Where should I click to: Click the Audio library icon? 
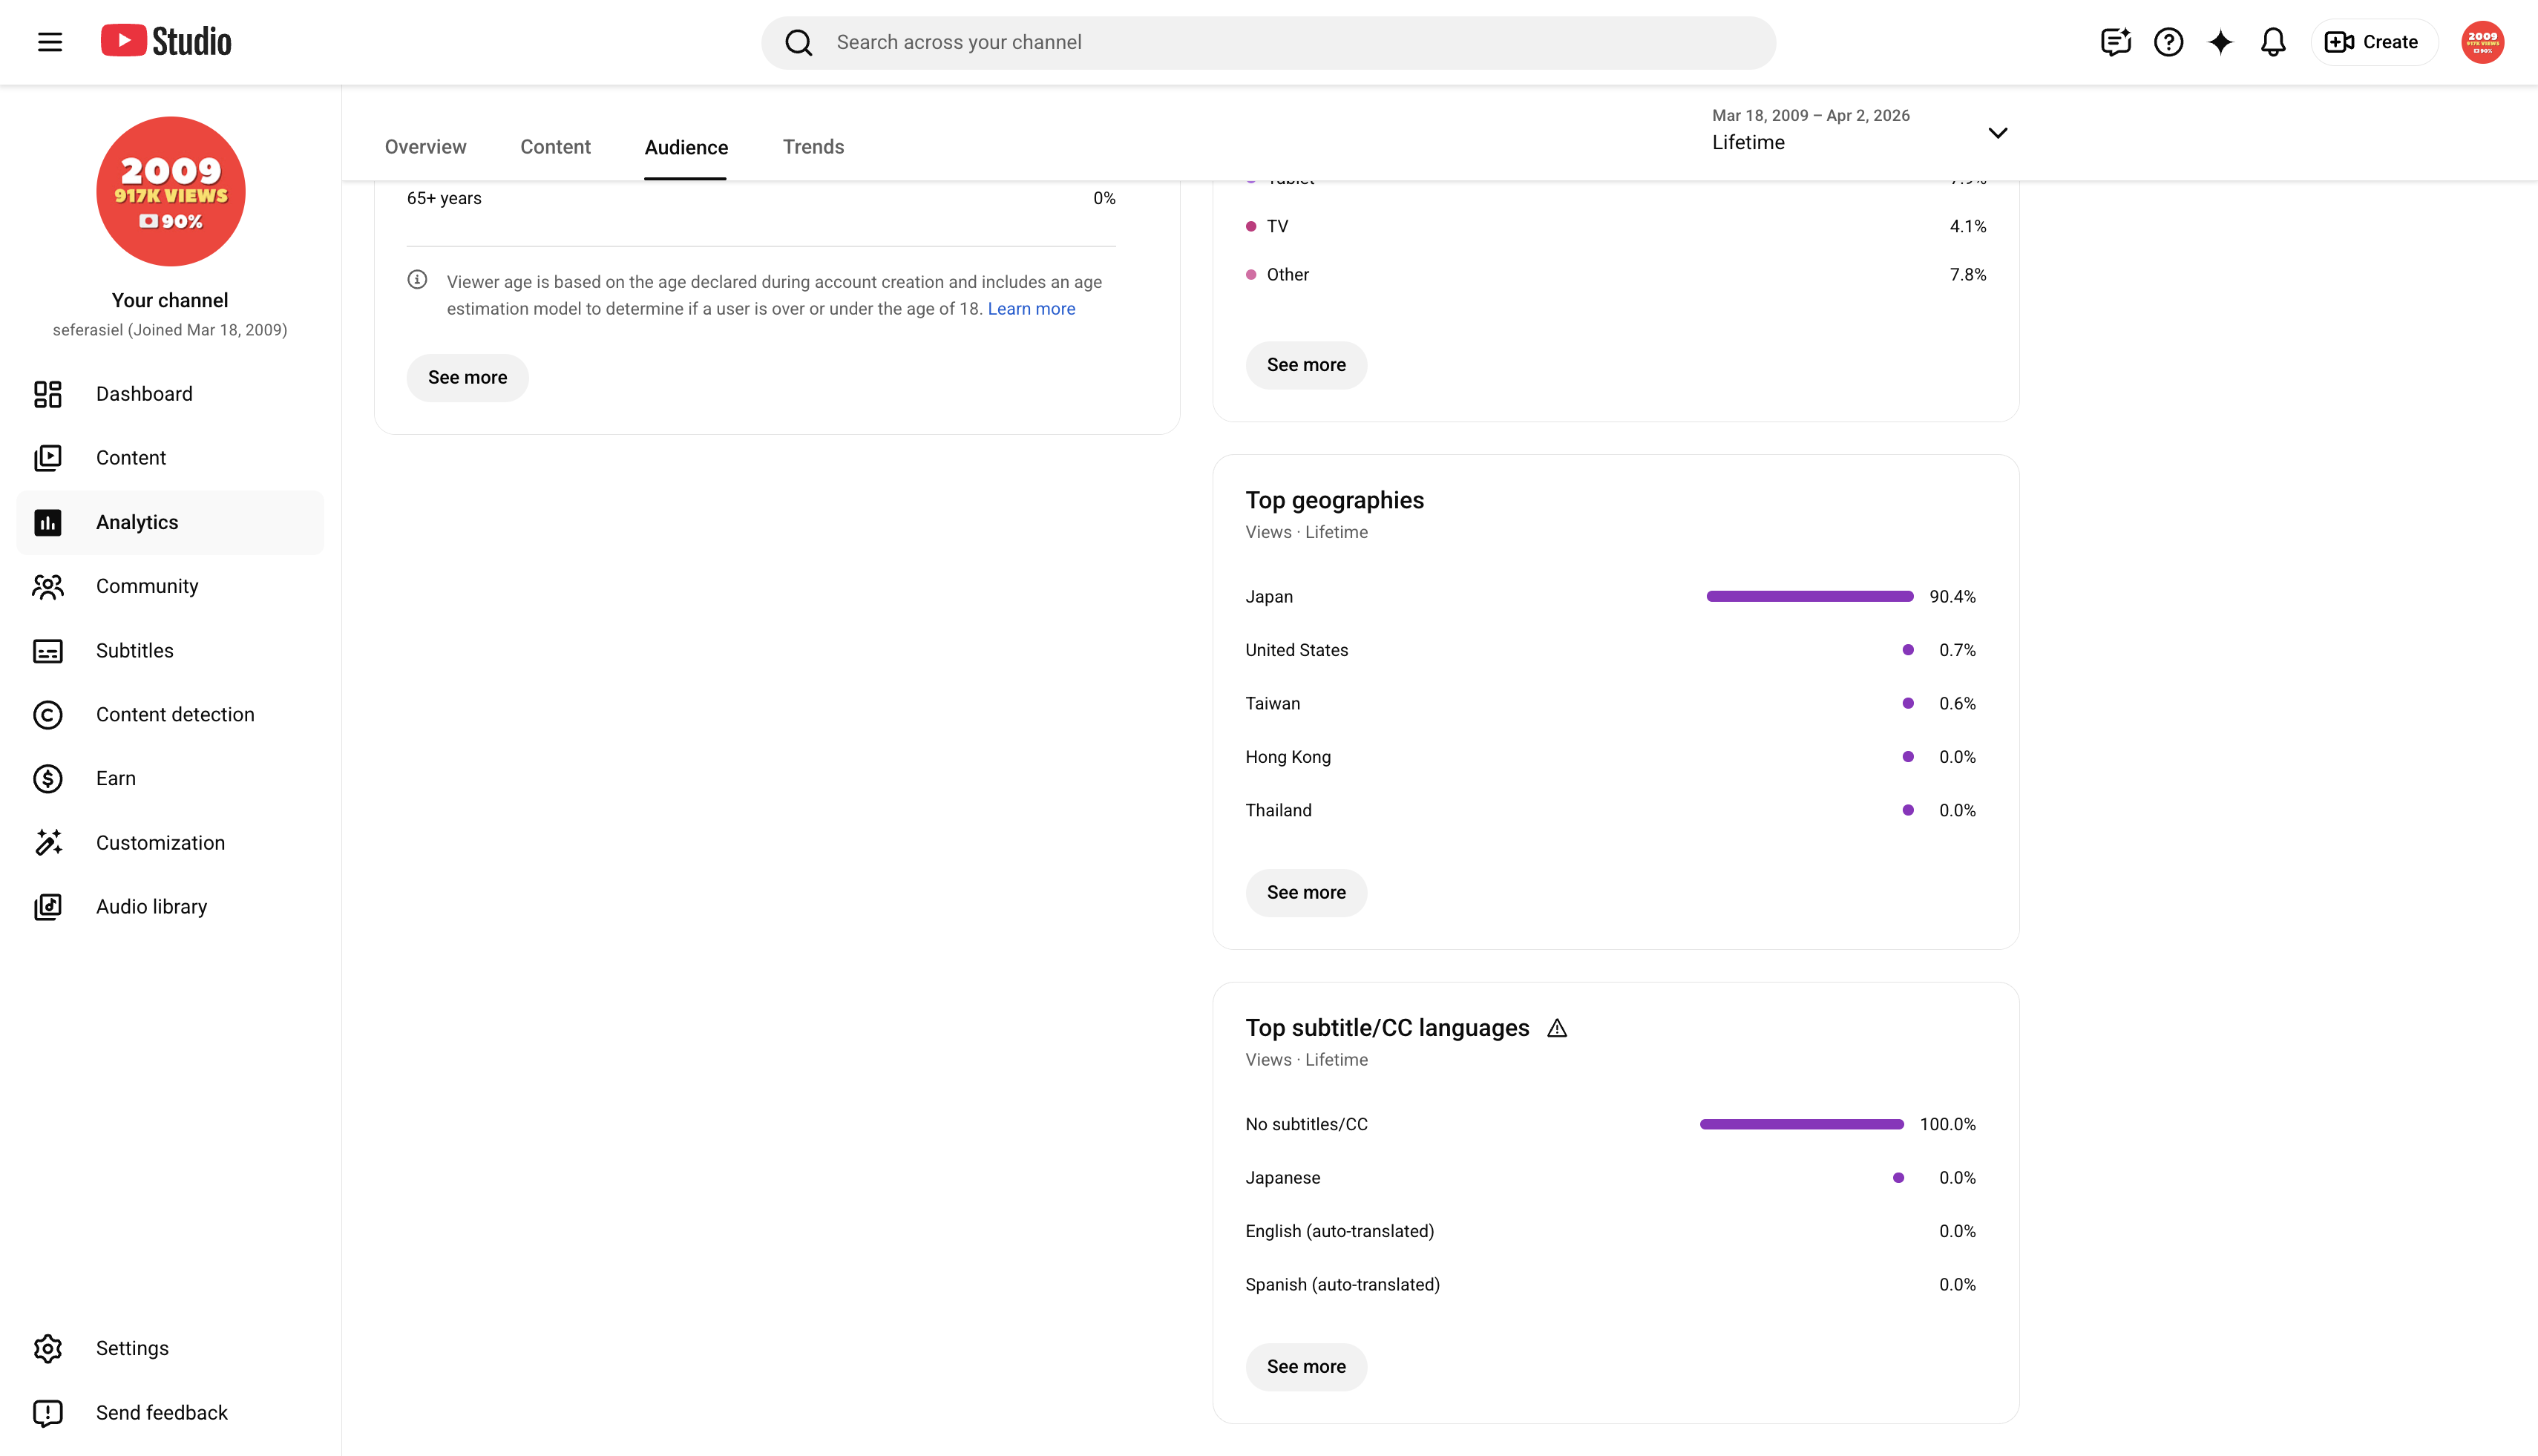click(x=48, y=907)
